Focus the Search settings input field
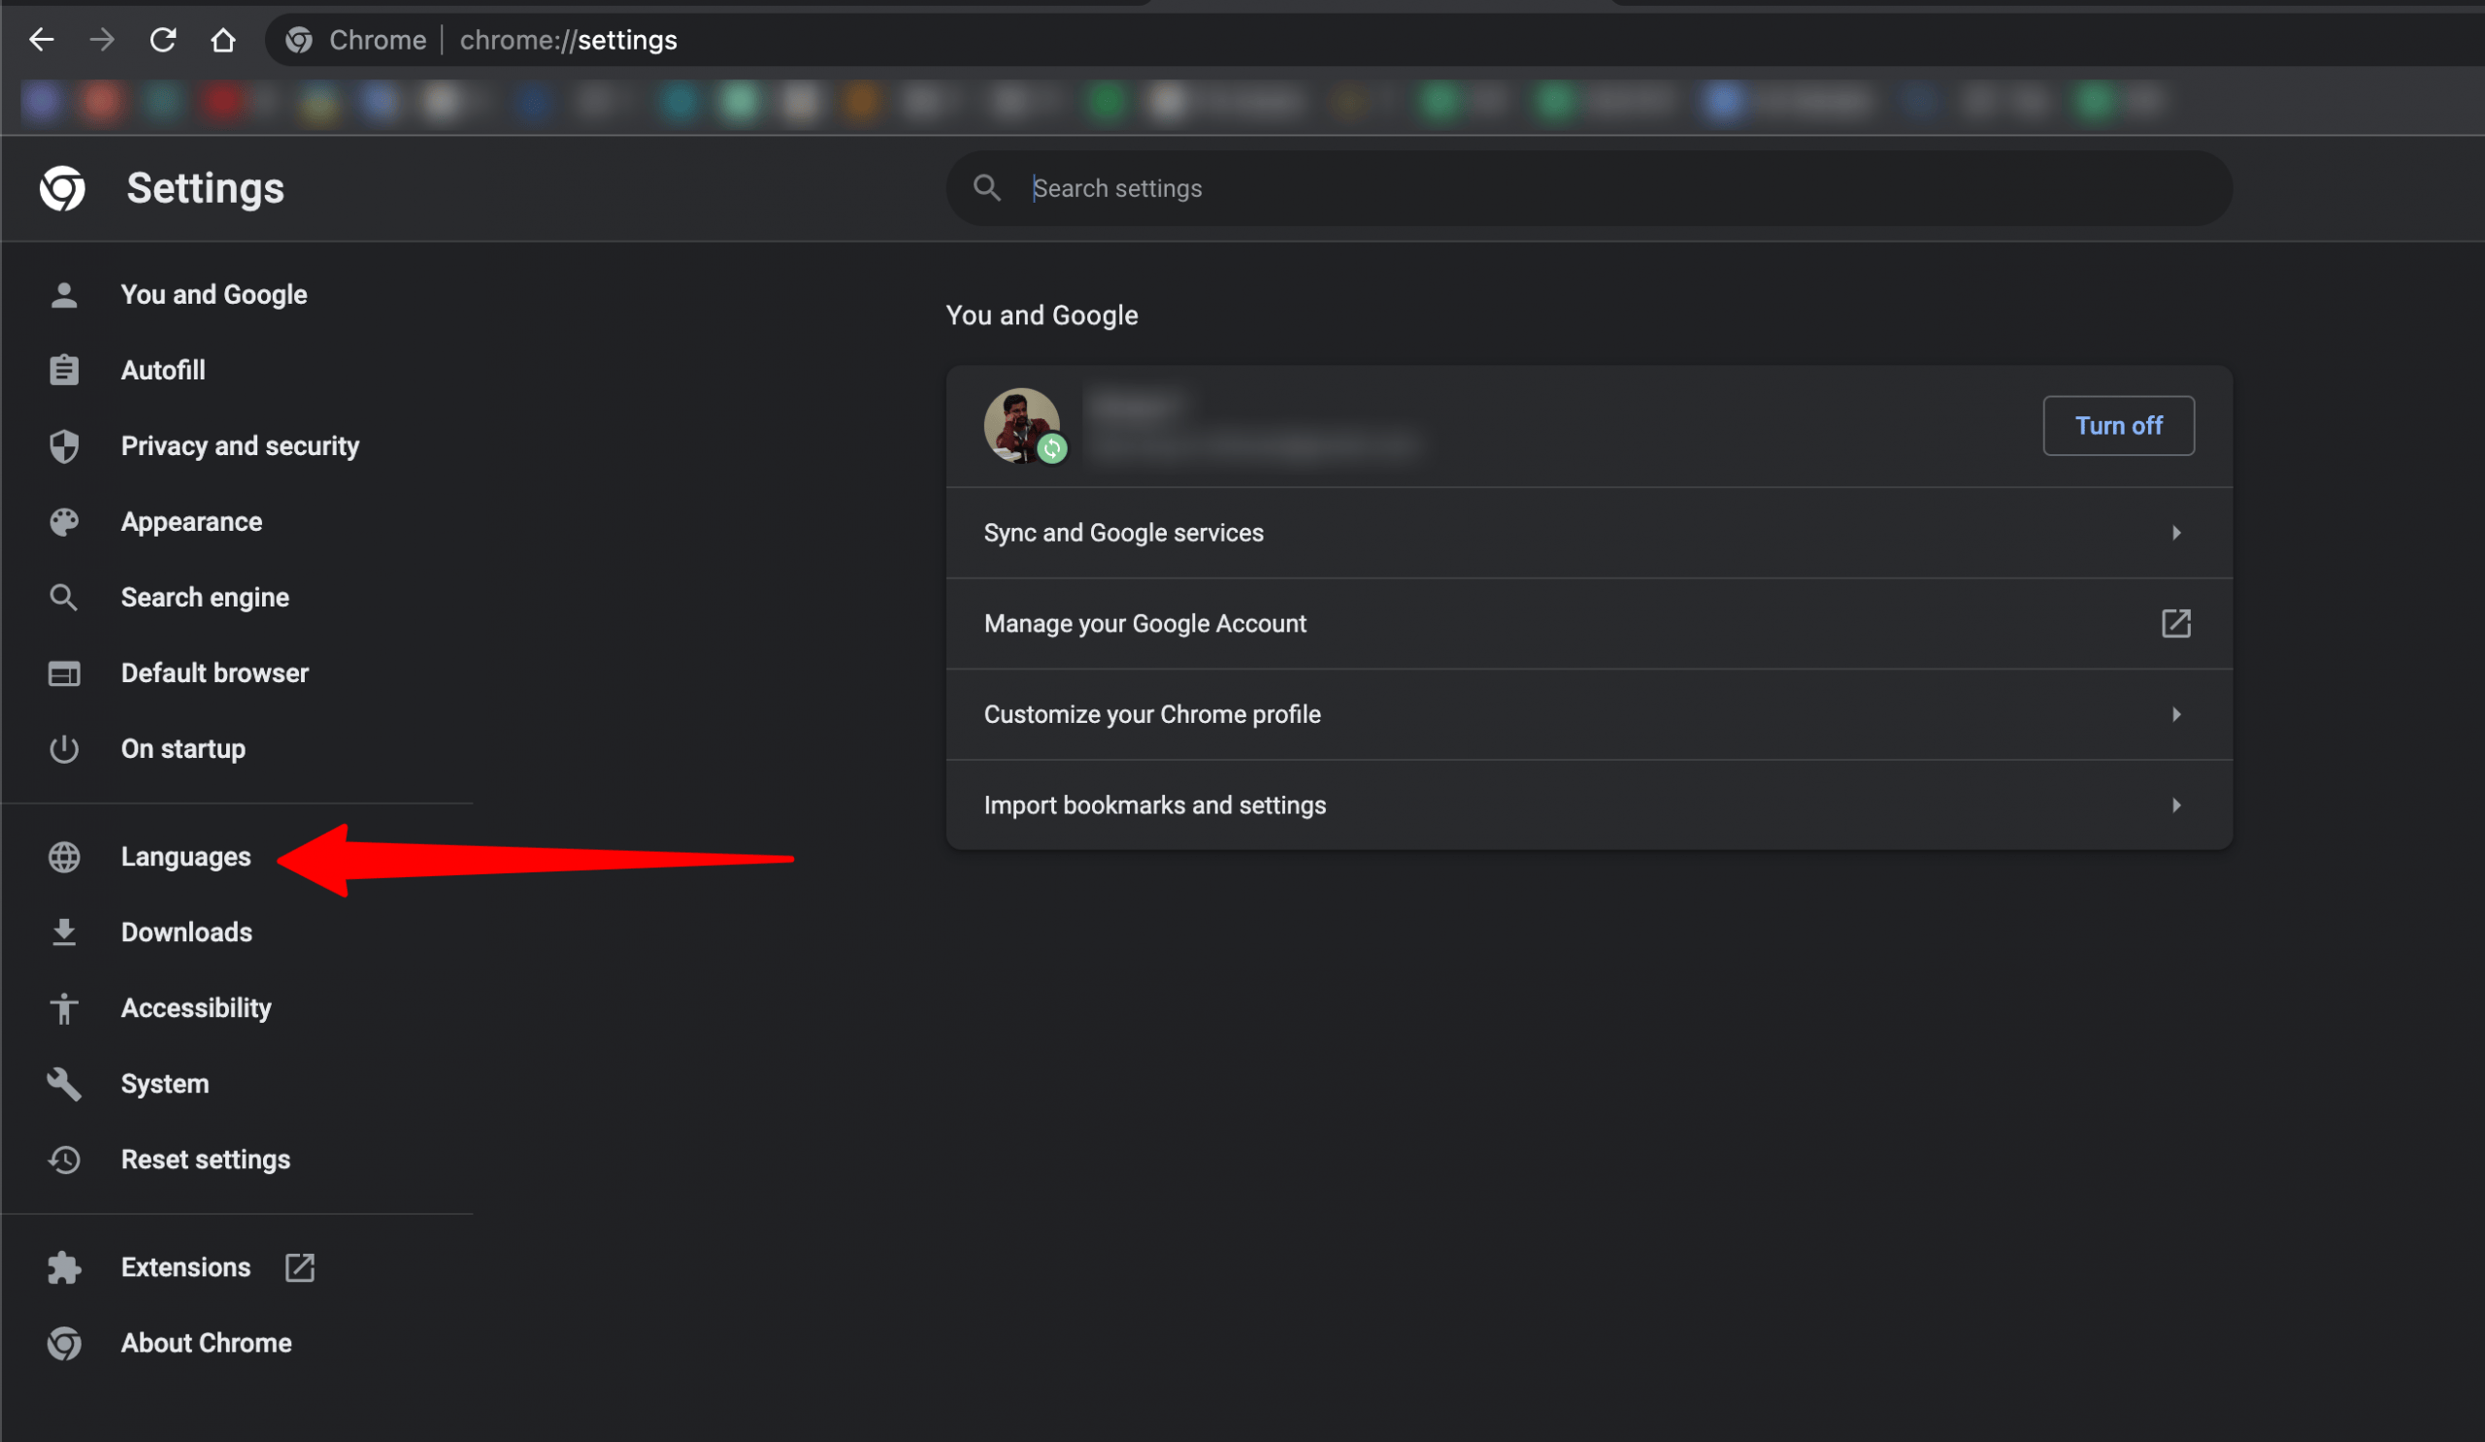 (1589, 187)
